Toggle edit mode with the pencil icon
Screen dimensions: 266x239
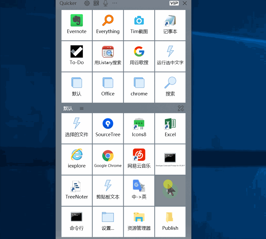[181, 108]
